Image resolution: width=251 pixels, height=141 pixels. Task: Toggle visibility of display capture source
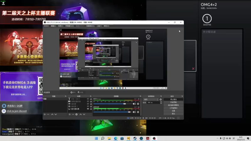pyautogui.click(x=88, y=109)
